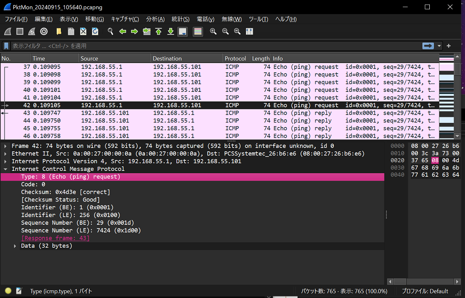Image resolution: width=465 pixels, height=298 pixels.
Task: Select Sequence Number (BE): 29 field
Action: pos(77,223)
